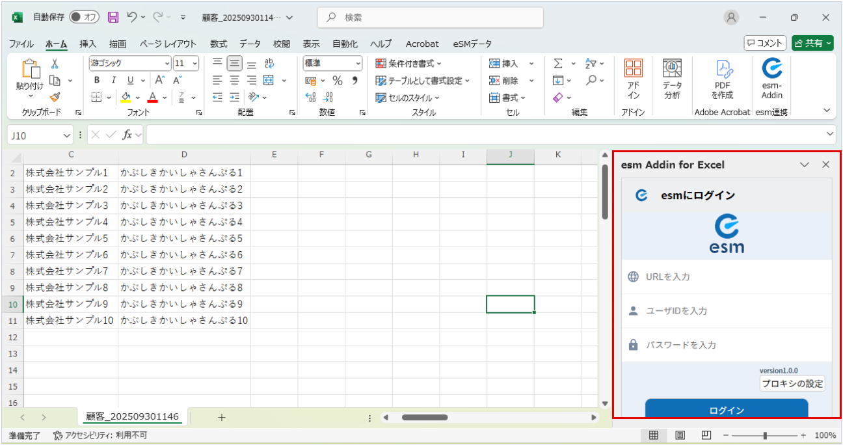Click the blue ログイン button
The image size is (843, 445).
727,409
